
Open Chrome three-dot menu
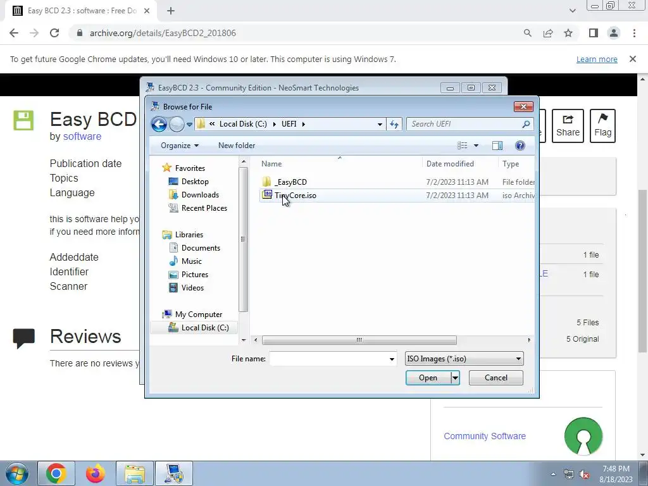tap(634, 33)
